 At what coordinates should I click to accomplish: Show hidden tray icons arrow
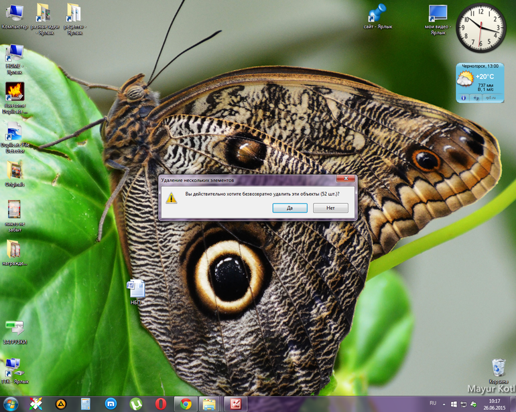click(444, 404)
